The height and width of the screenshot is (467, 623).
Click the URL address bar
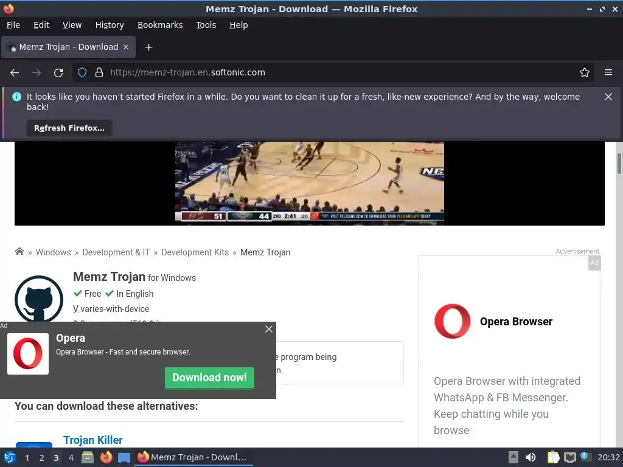click(x=333, y=72)
